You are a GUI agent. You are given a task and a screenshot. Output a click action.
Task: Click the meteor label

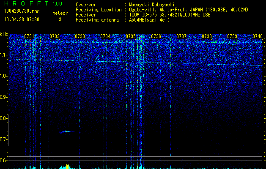(x=60, y=13)
